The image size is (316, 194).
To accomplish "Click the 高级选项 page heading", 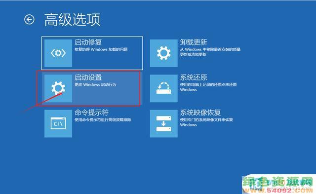I will [73, 20].
